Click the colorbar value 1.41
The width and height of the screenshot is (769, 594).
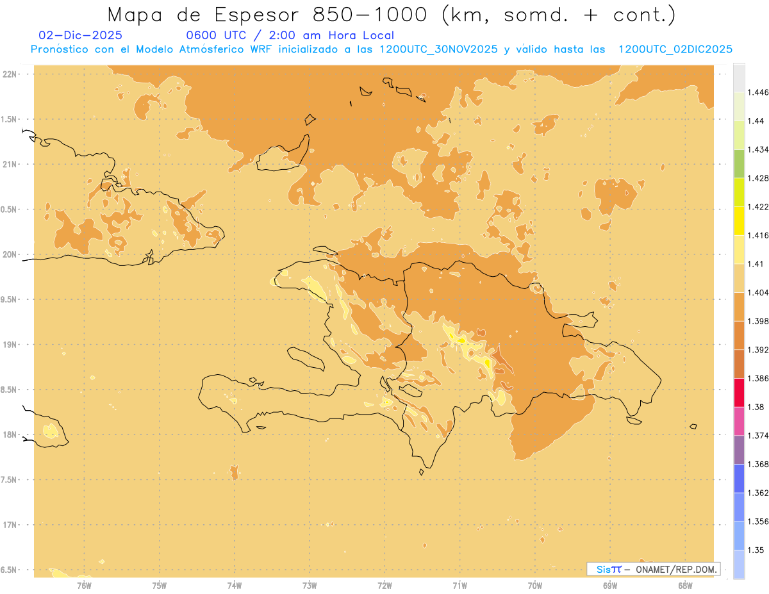755,264
